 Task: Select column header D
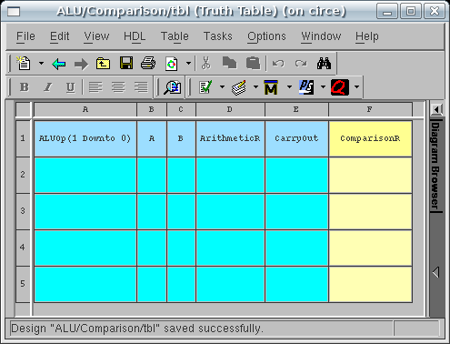230,109
